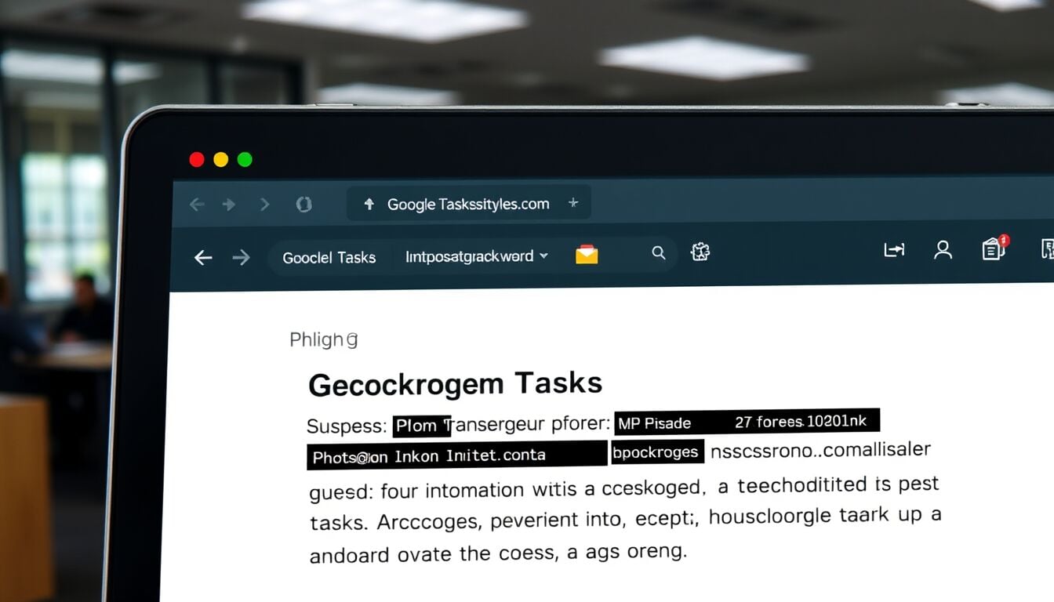Screen dimensions: 1054x602
Task: Open the yellow envelope mail icon
Action: (587, 255)
